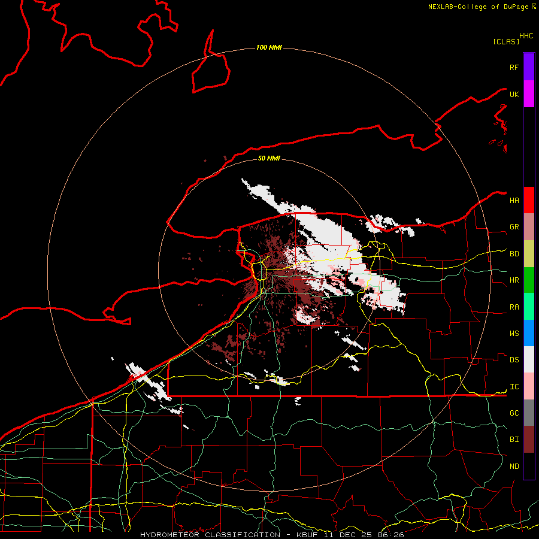This screenshot has height=539, width=539.
Task: Click the HR legend label
Action: point(514,280)
